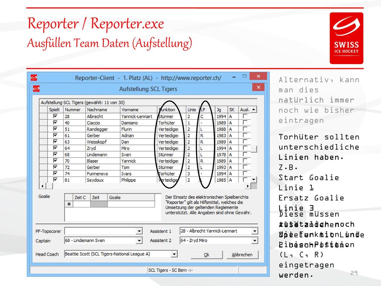The height and width of the screenshot is (286, 381).
Task: Click the Zeit C cell in Goalie grid
Action: pyautogui.click(x=81, y=204)
